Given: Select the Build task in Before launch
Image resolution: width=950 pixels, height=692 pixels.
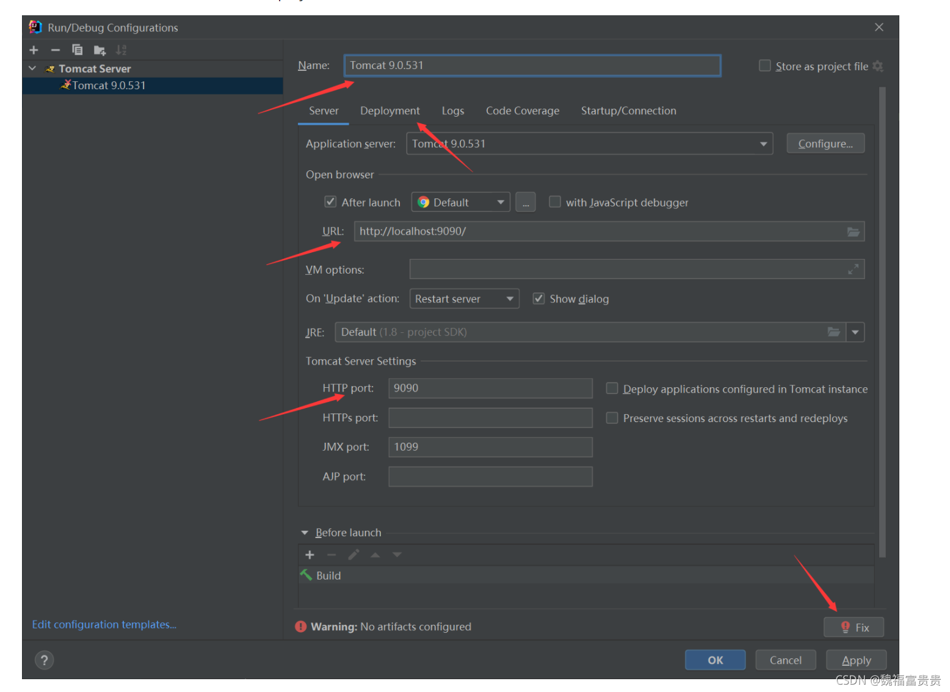Looking at the screenshot, I should tap(586, 575).
